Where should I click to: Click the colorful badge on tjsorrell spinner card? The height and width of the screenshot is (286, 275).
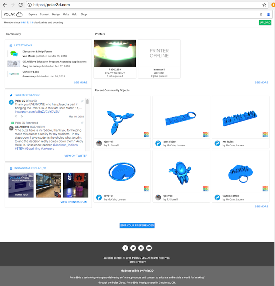pyautogui.click(x=147, y=134)
